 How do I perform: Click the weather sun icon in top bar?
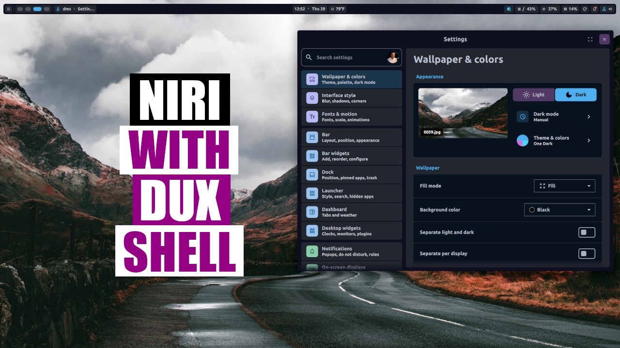tap(332, 9)
